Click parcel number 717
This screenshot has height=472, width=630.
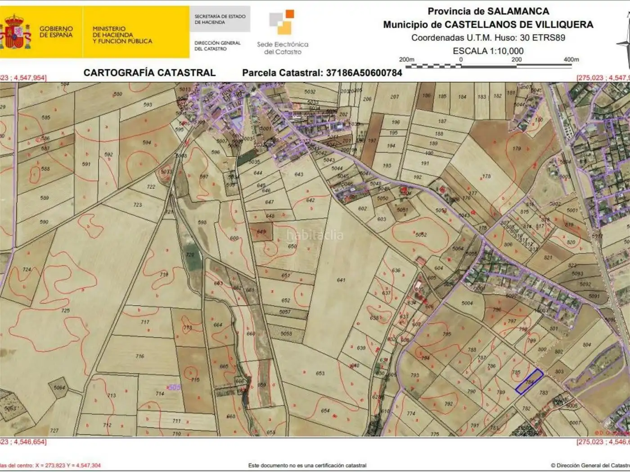pyautogui.click(x=145, y=322)
